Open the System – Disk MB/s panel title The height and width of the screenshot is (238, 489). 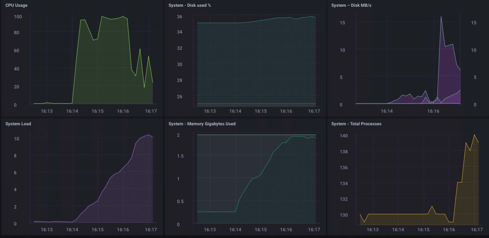point(351,5)
